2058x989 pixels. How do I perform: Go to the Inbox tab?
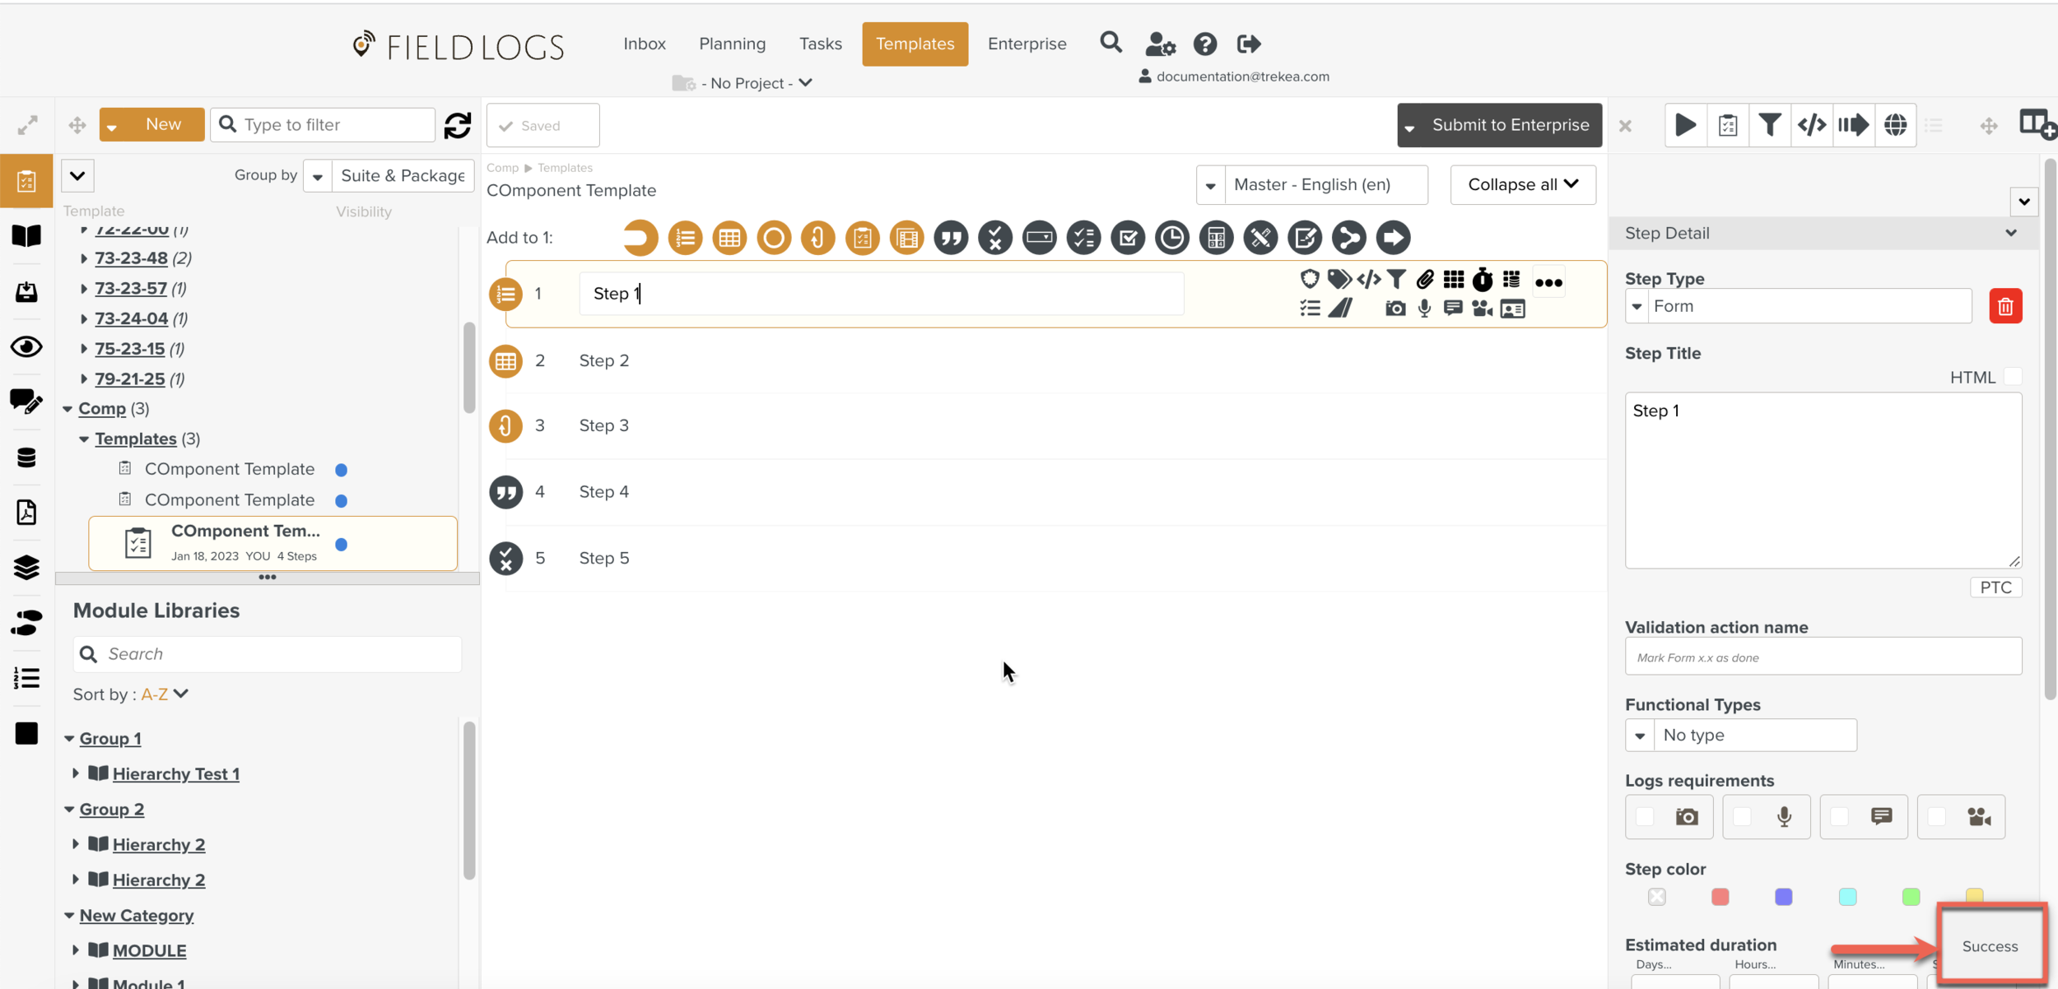(x=645, y=44)
